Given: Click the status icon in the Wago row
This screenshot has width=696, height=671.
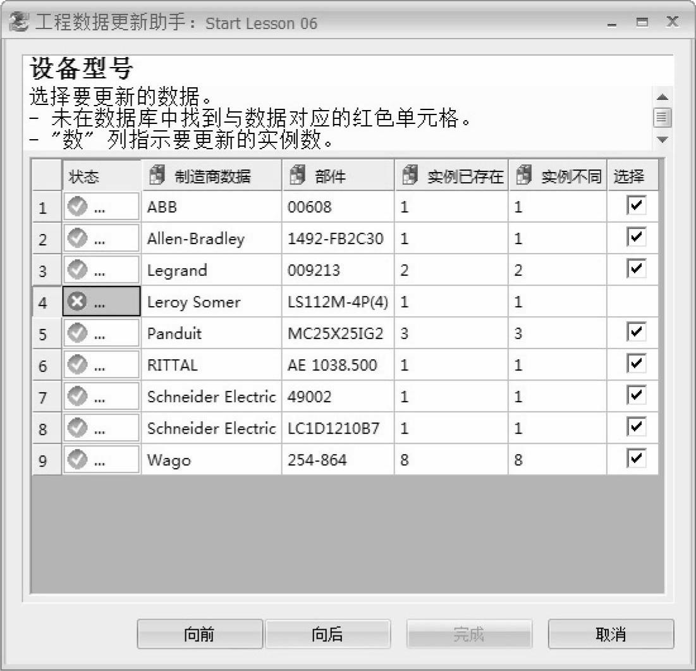Looking at the screenshot, I should [77, 459].
